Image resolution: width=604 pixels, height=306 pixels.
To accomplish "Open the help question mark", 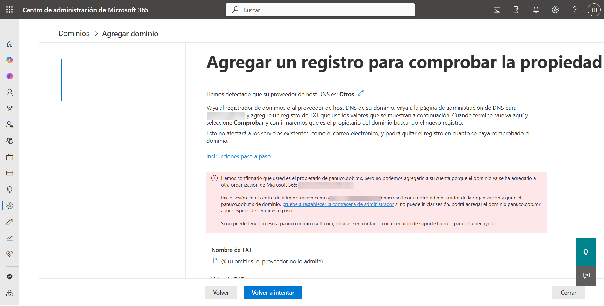I will pyautogui.click(x=575, y=10).
